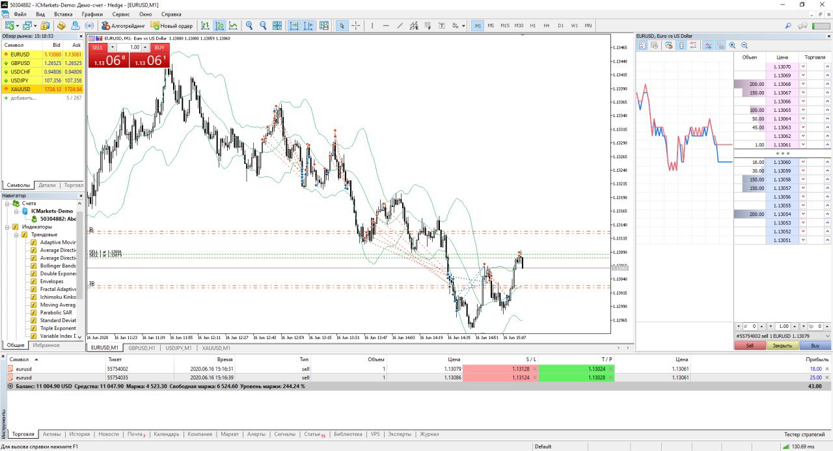The width and height of the screenshot is (833, 451).
Task: Zoom out the depth of market tick chart
Action: pos(744,46)
